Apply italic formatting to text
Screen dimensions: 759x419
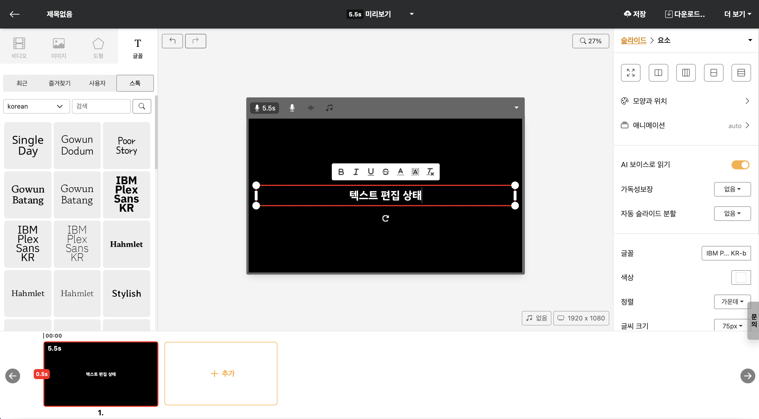(x=356, y=172)
